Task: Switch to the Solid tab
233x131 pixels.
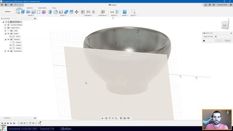Action: click(19, 8)
